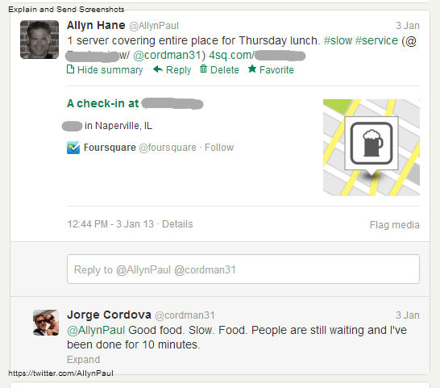Screen dimensions: 440x388
Task: Open Jorge Cordova's avatar picture
Action: click(46, 323)
